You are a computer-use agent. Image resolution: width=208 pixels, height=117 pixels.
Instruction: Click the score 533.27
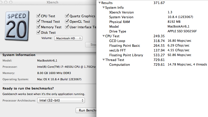[x=159, y=55]
